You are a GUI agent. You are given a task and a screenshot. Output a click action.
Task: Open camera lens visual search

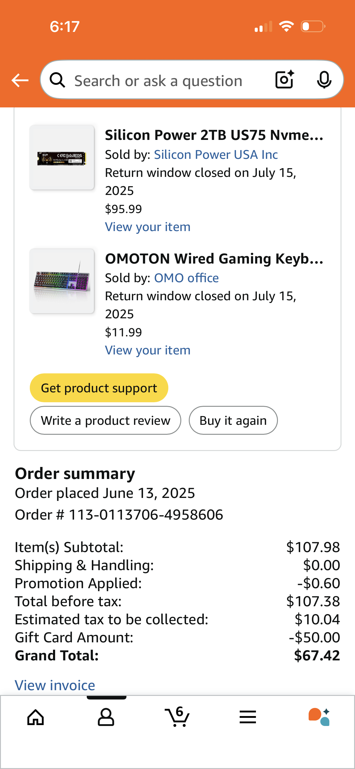tap(285, 80)
